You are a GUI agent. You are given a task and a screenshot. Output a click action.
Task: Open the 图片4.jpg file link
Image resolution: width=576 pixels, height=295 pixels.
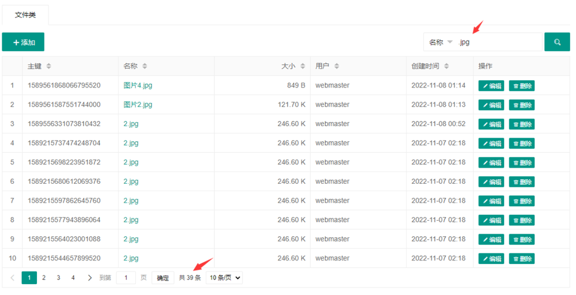[x=138, y=85]
